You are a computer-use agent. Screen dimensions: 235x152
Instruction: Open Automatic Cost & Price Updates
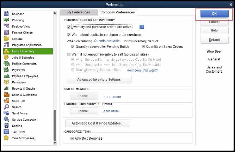click(x=97, y=123)
